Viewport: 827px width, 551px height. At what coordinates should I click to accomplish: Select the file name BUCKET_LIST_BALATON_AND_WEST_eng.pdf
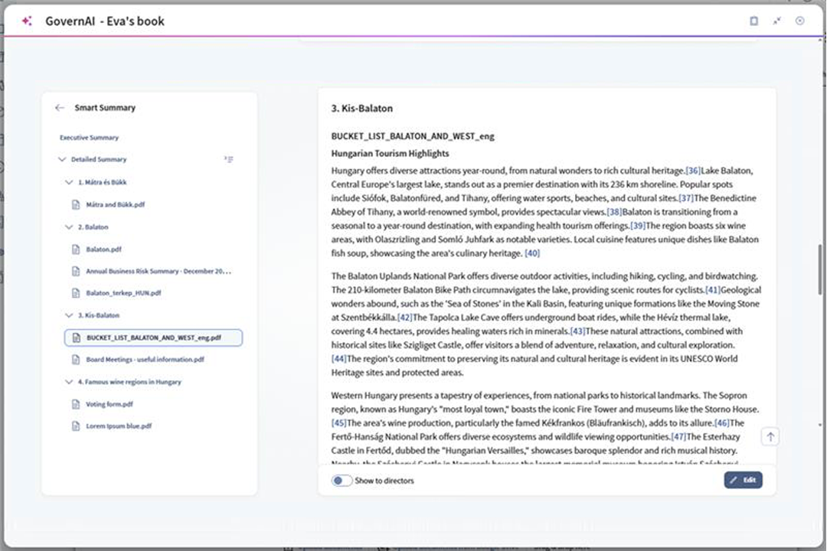coord(154,337)
